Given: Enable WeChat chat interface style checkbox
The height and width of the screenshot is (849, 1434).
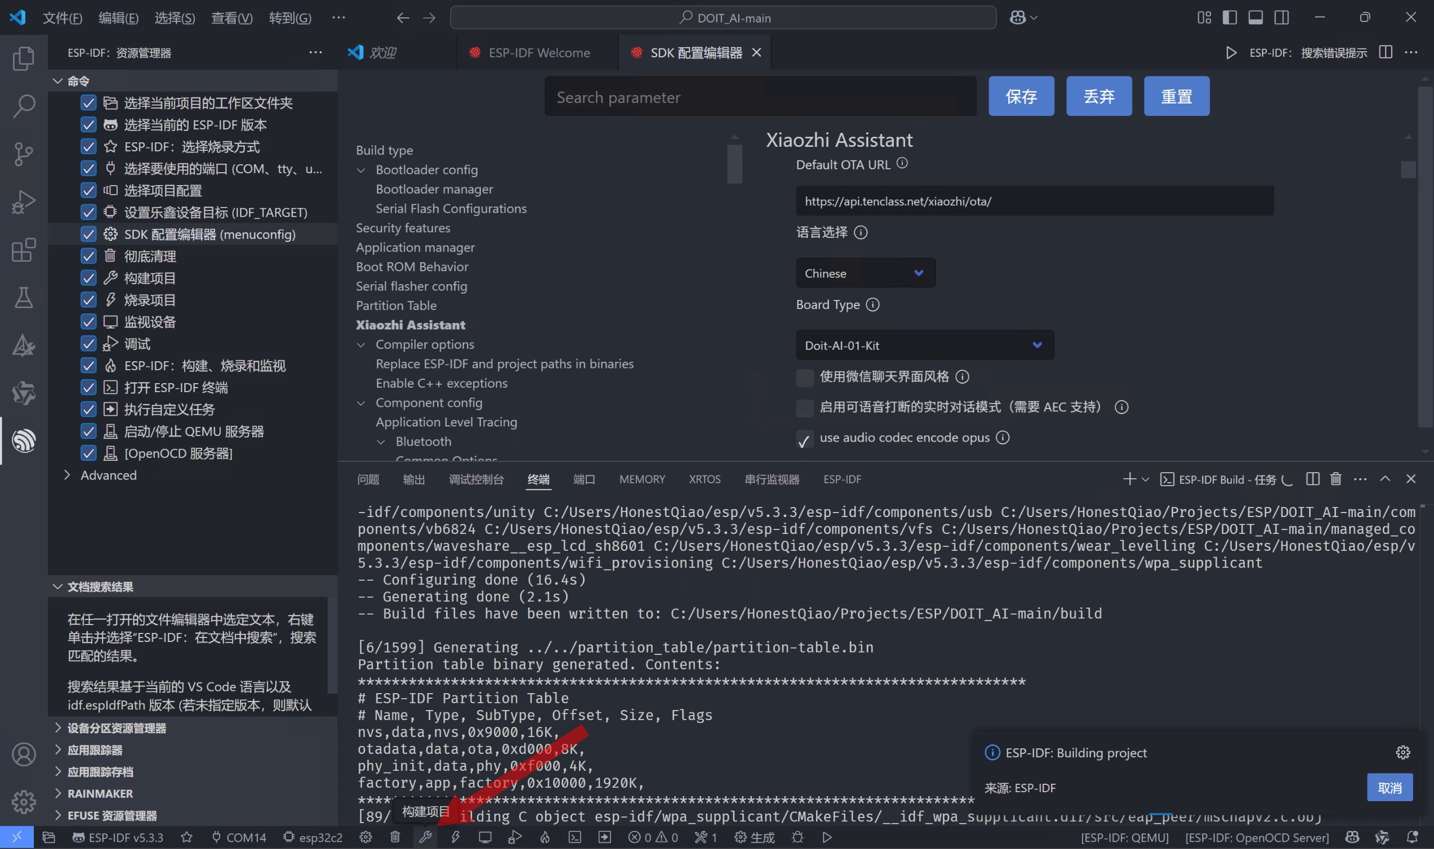Looking at the screenshot, I should pyautogui.click(x=805, y=377).
